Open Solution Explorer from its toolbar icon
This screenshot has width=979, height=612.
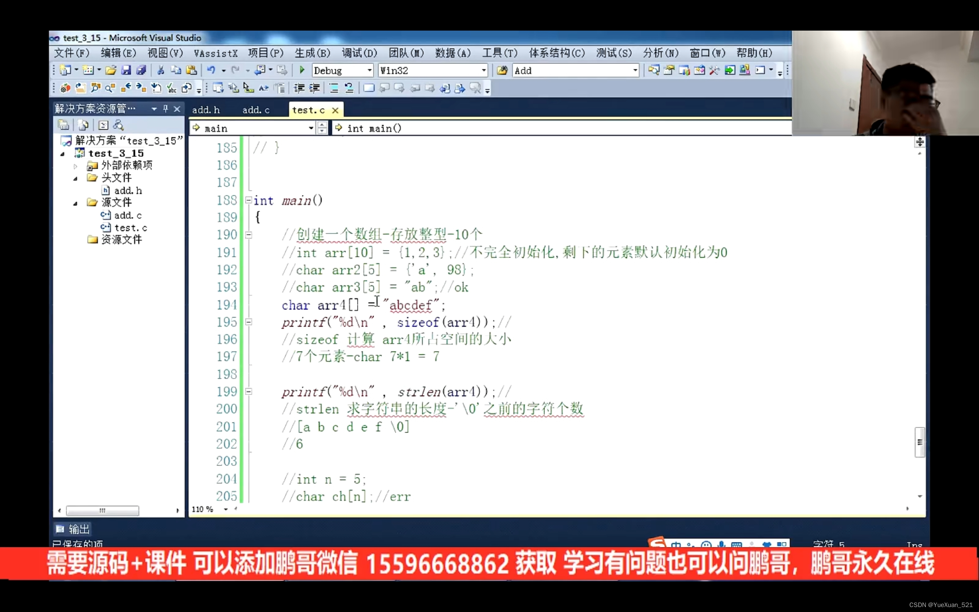tap(654, 70)
